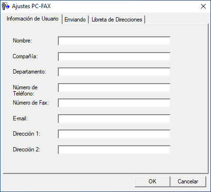Switch to the Información de Usuario tab
Viewport: 211px width, 192px height.
pos(32,19)
